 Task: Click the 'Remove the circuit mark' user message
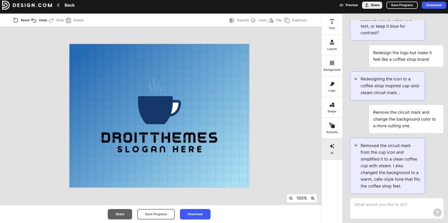pos(406,119)
